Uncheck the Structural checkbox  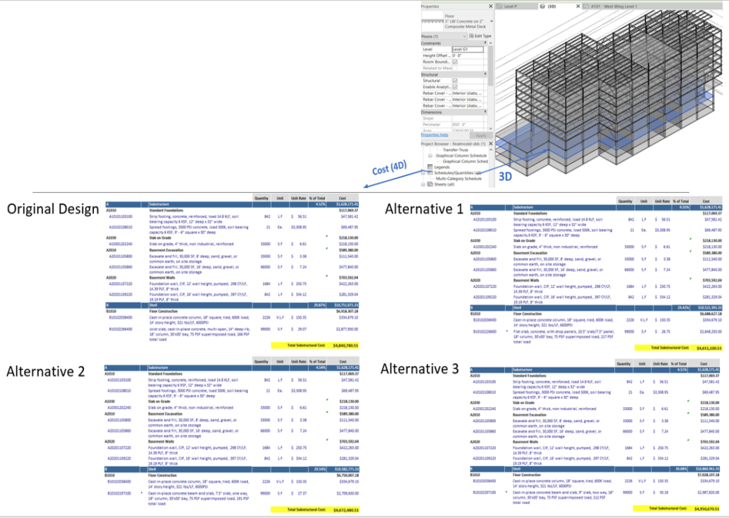[x=455, y=81]
